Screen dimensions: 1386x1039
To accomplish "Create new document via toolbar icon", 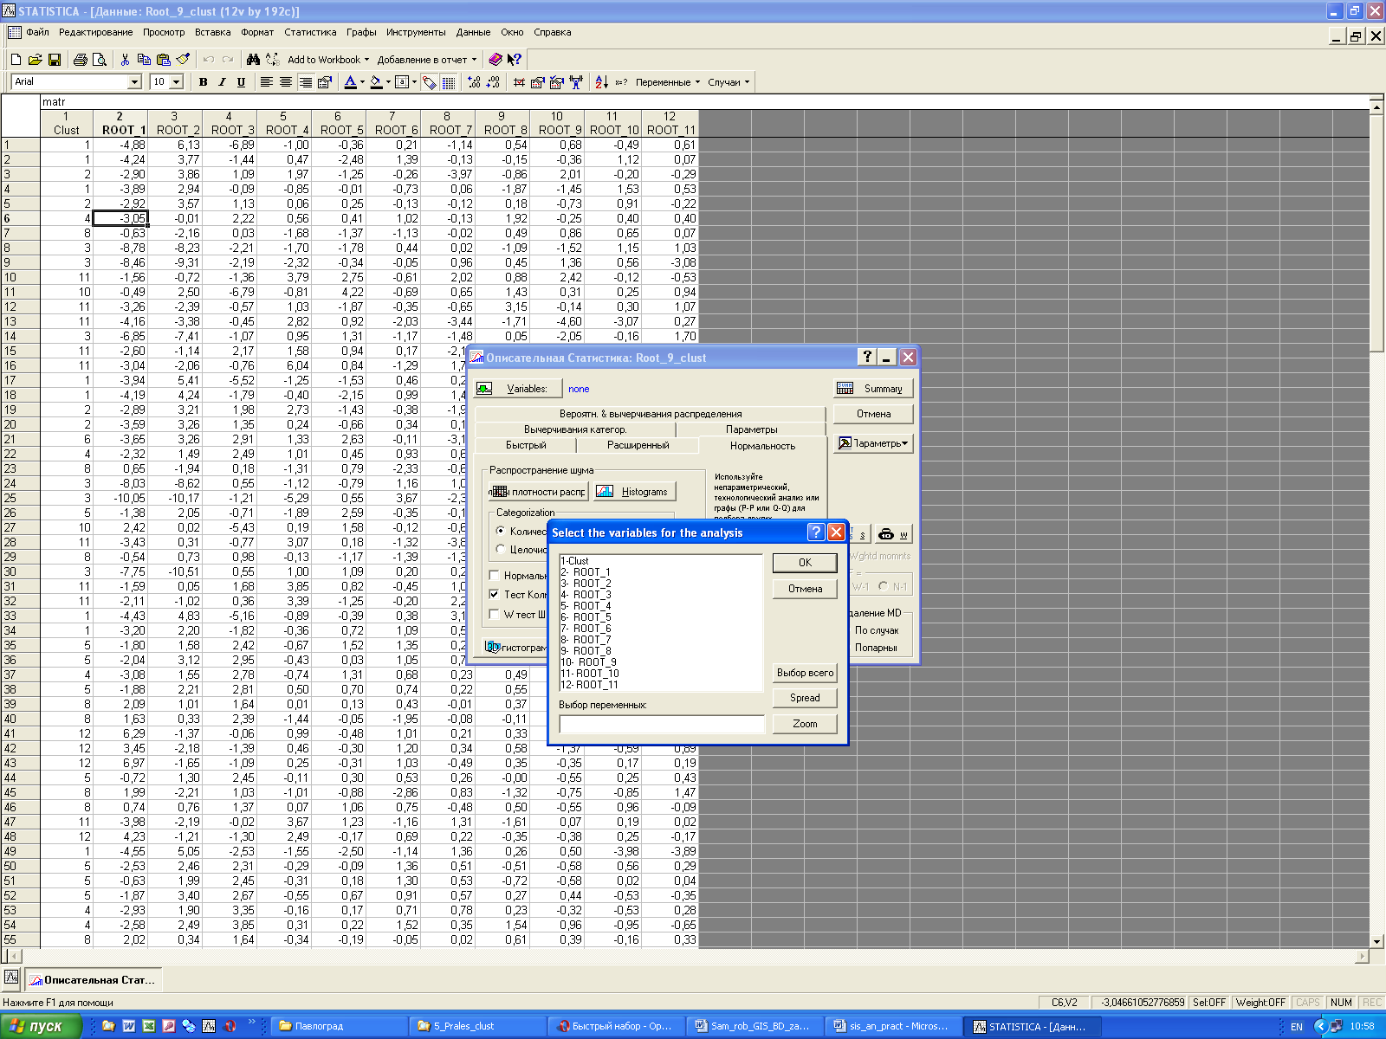I will point(16,60).
